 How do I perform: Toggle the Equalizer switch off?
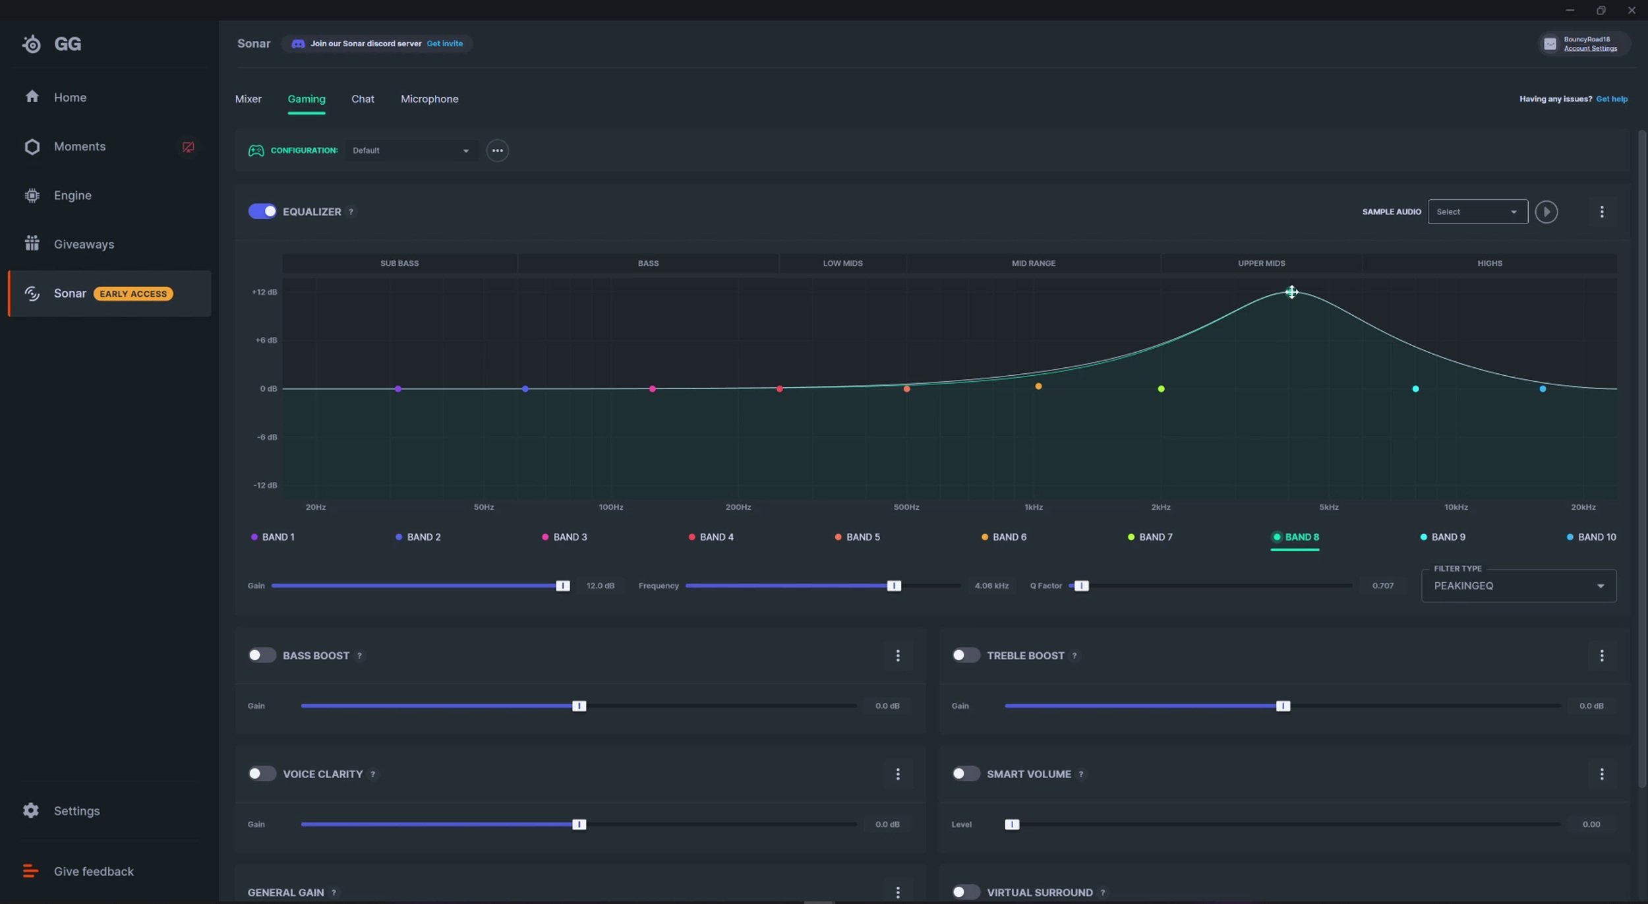(x=262, y=211)
